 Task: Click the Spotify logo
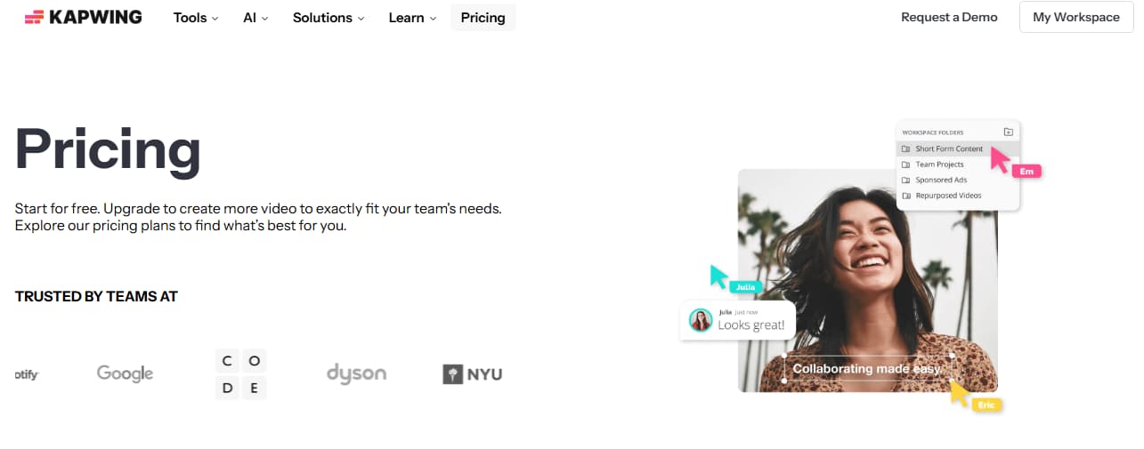27,374
